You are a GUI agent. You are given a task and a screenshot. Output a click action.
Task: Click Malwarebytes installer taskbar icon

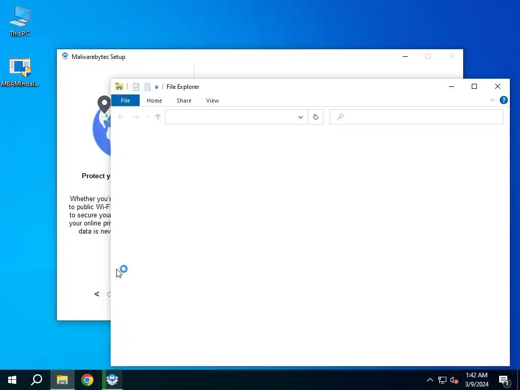112,380
